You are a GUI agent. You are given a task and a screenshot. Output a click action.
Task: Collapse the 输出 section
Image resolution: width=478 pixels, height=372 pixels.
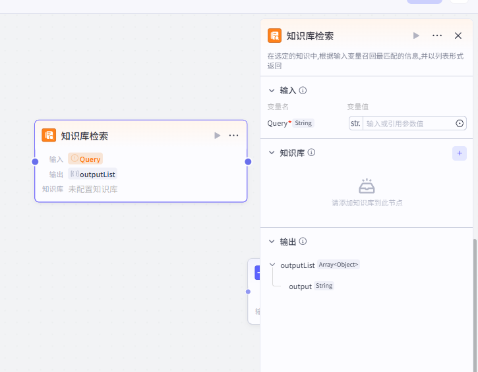(x=272, y=242)
